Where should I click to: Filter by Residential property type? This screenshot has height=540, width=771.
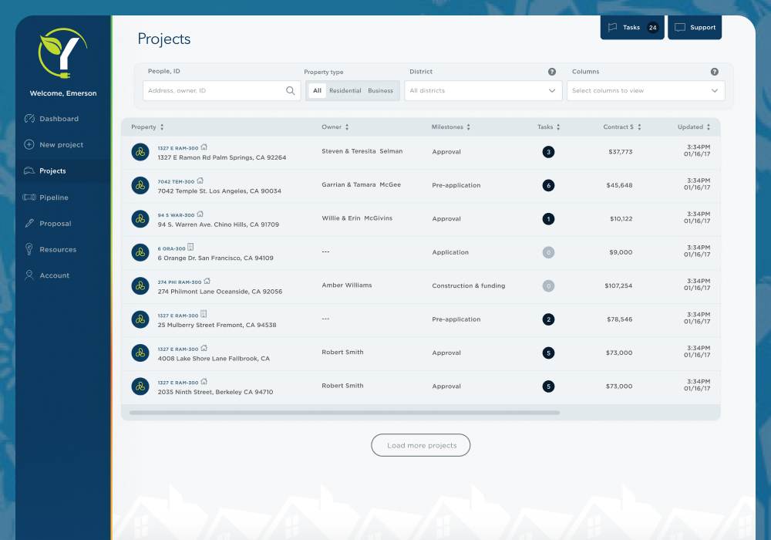point(345,91)
